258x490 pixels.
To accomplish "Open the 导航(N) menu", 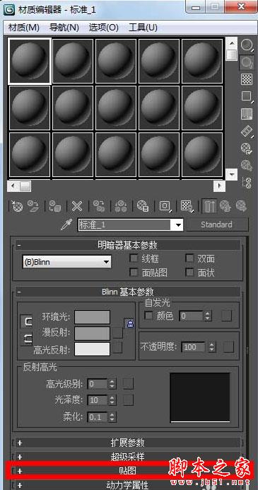I will 64,28.
